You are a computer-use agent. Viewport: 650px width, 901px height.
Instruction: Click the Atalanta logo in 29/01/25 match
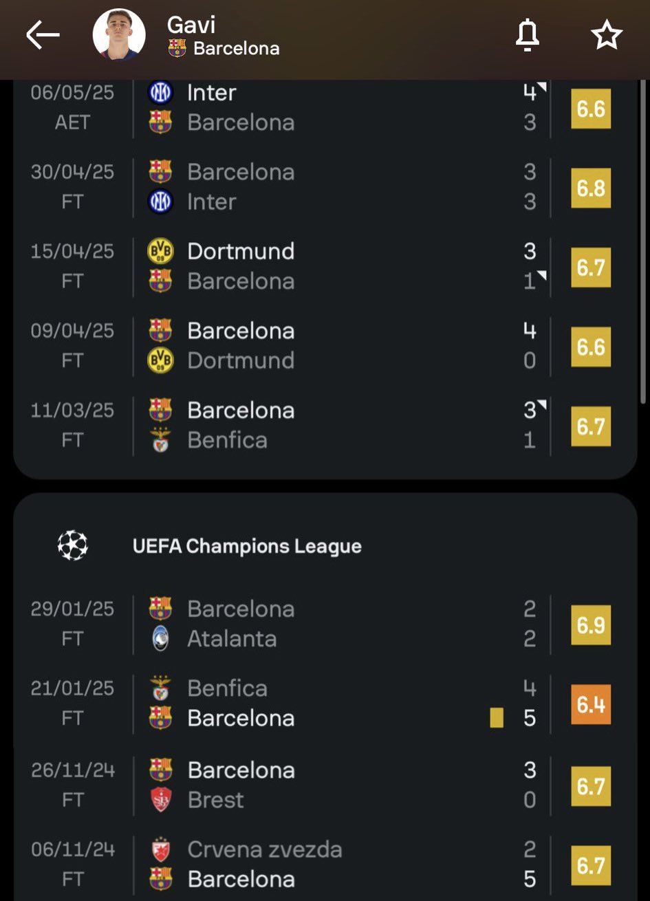(160, 639)
